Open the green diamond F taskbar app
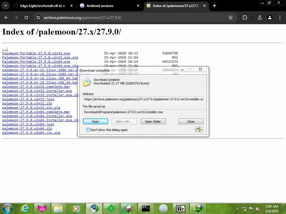The height and width of the screenshot is (214, 286). pos(111,208)
